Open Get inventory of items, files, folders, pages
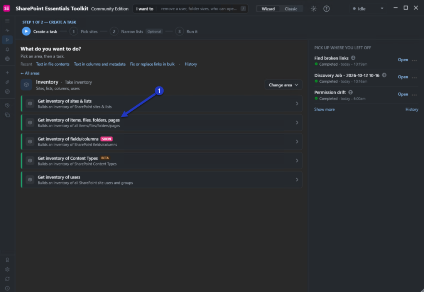The height and width of the screenshot is (292, 424). (x=161, y=123)
